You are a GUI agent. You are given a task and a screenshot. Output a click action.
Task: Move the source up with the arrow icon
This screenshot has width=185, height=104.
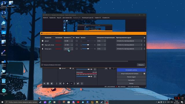[x=71, y=83]
